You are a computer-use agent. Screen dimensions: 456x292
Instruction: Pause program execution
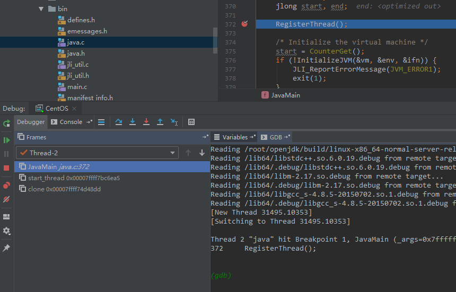6,154
